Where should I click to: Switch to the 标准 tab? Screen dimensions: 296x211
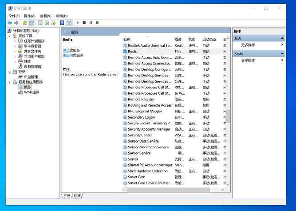(x=77, y=196)
